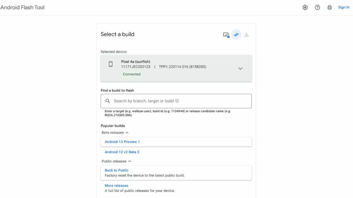Image resolution: width=353 pixels, height=198 pixels.
Task: Open the settings gear icon
Action: (305, 7)
